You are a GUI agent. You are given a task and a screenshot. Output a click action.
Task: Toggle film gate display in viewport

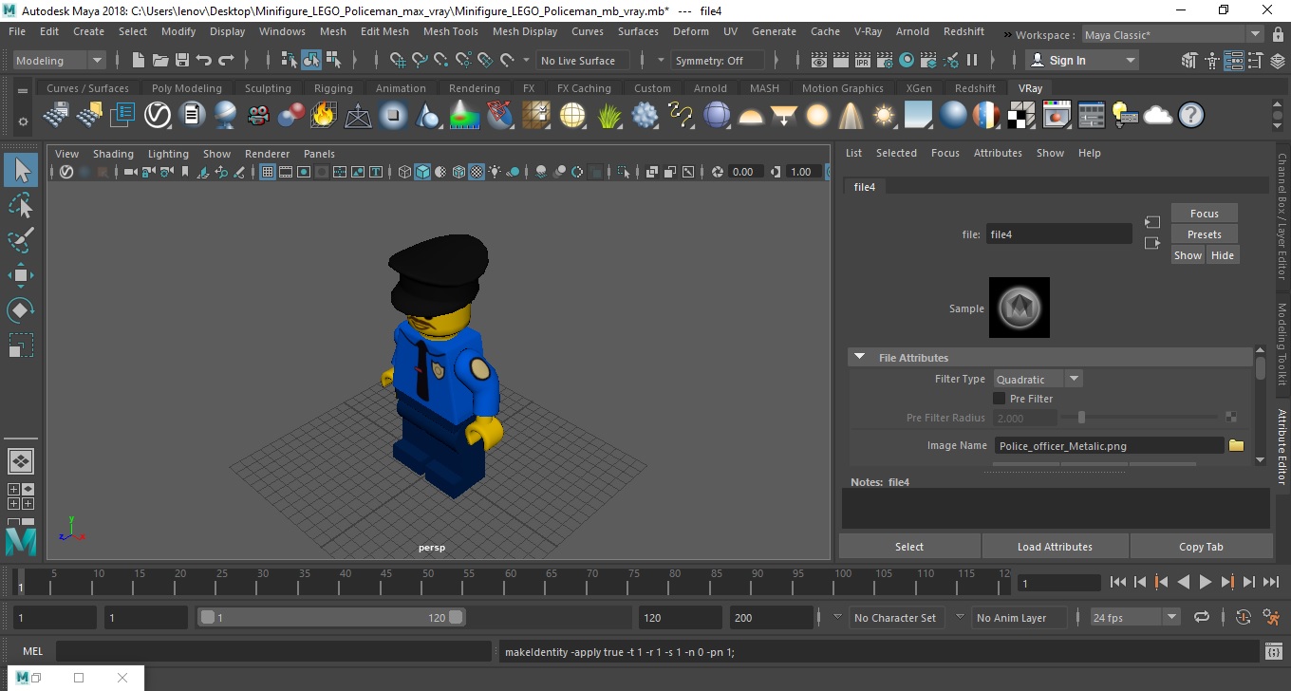(x=286, y=172)
